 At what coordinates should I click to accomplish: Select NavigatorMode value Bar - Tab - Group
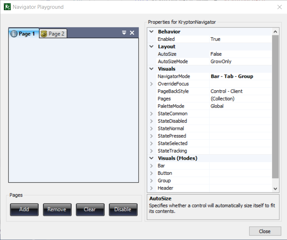(x=241, y=76)
